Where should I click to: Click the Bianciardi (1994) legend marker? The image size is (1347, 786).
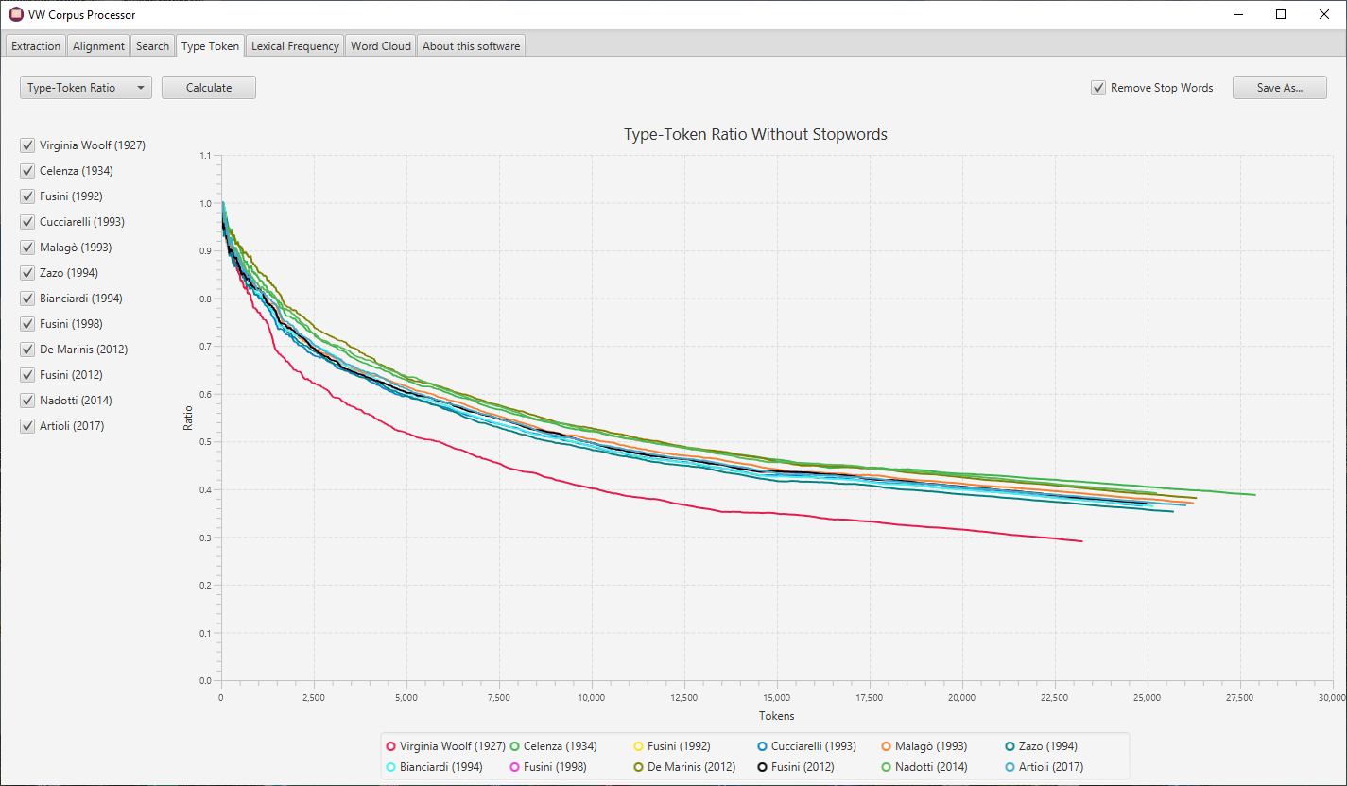click(391, 767)
